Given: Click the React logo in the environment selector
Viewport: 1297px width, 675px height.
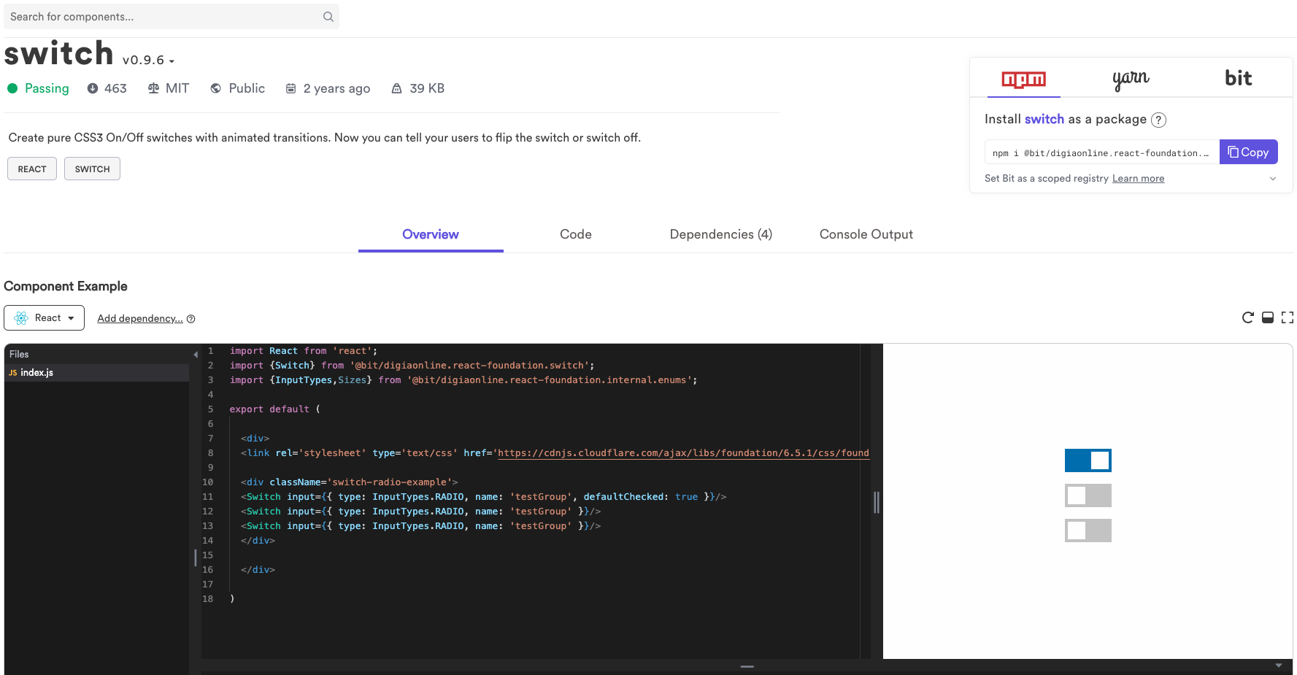Looking at the screenshot, I should [x=20, y=317].
